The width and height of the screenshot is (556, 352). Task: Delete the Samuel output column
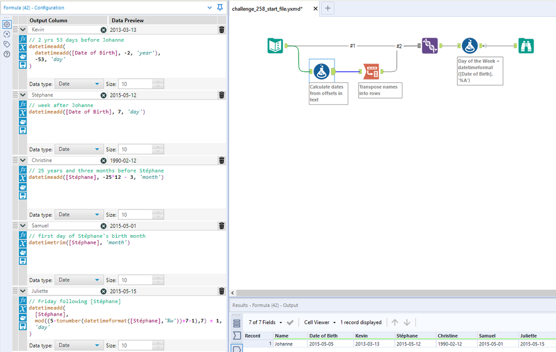point(222,226)
